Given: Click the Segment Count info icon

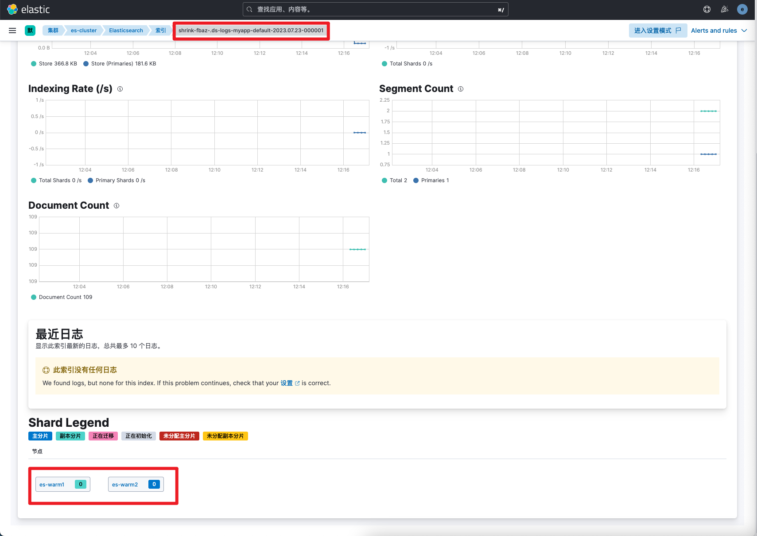Looking at the screenshot, I should (x=461, y=89).
